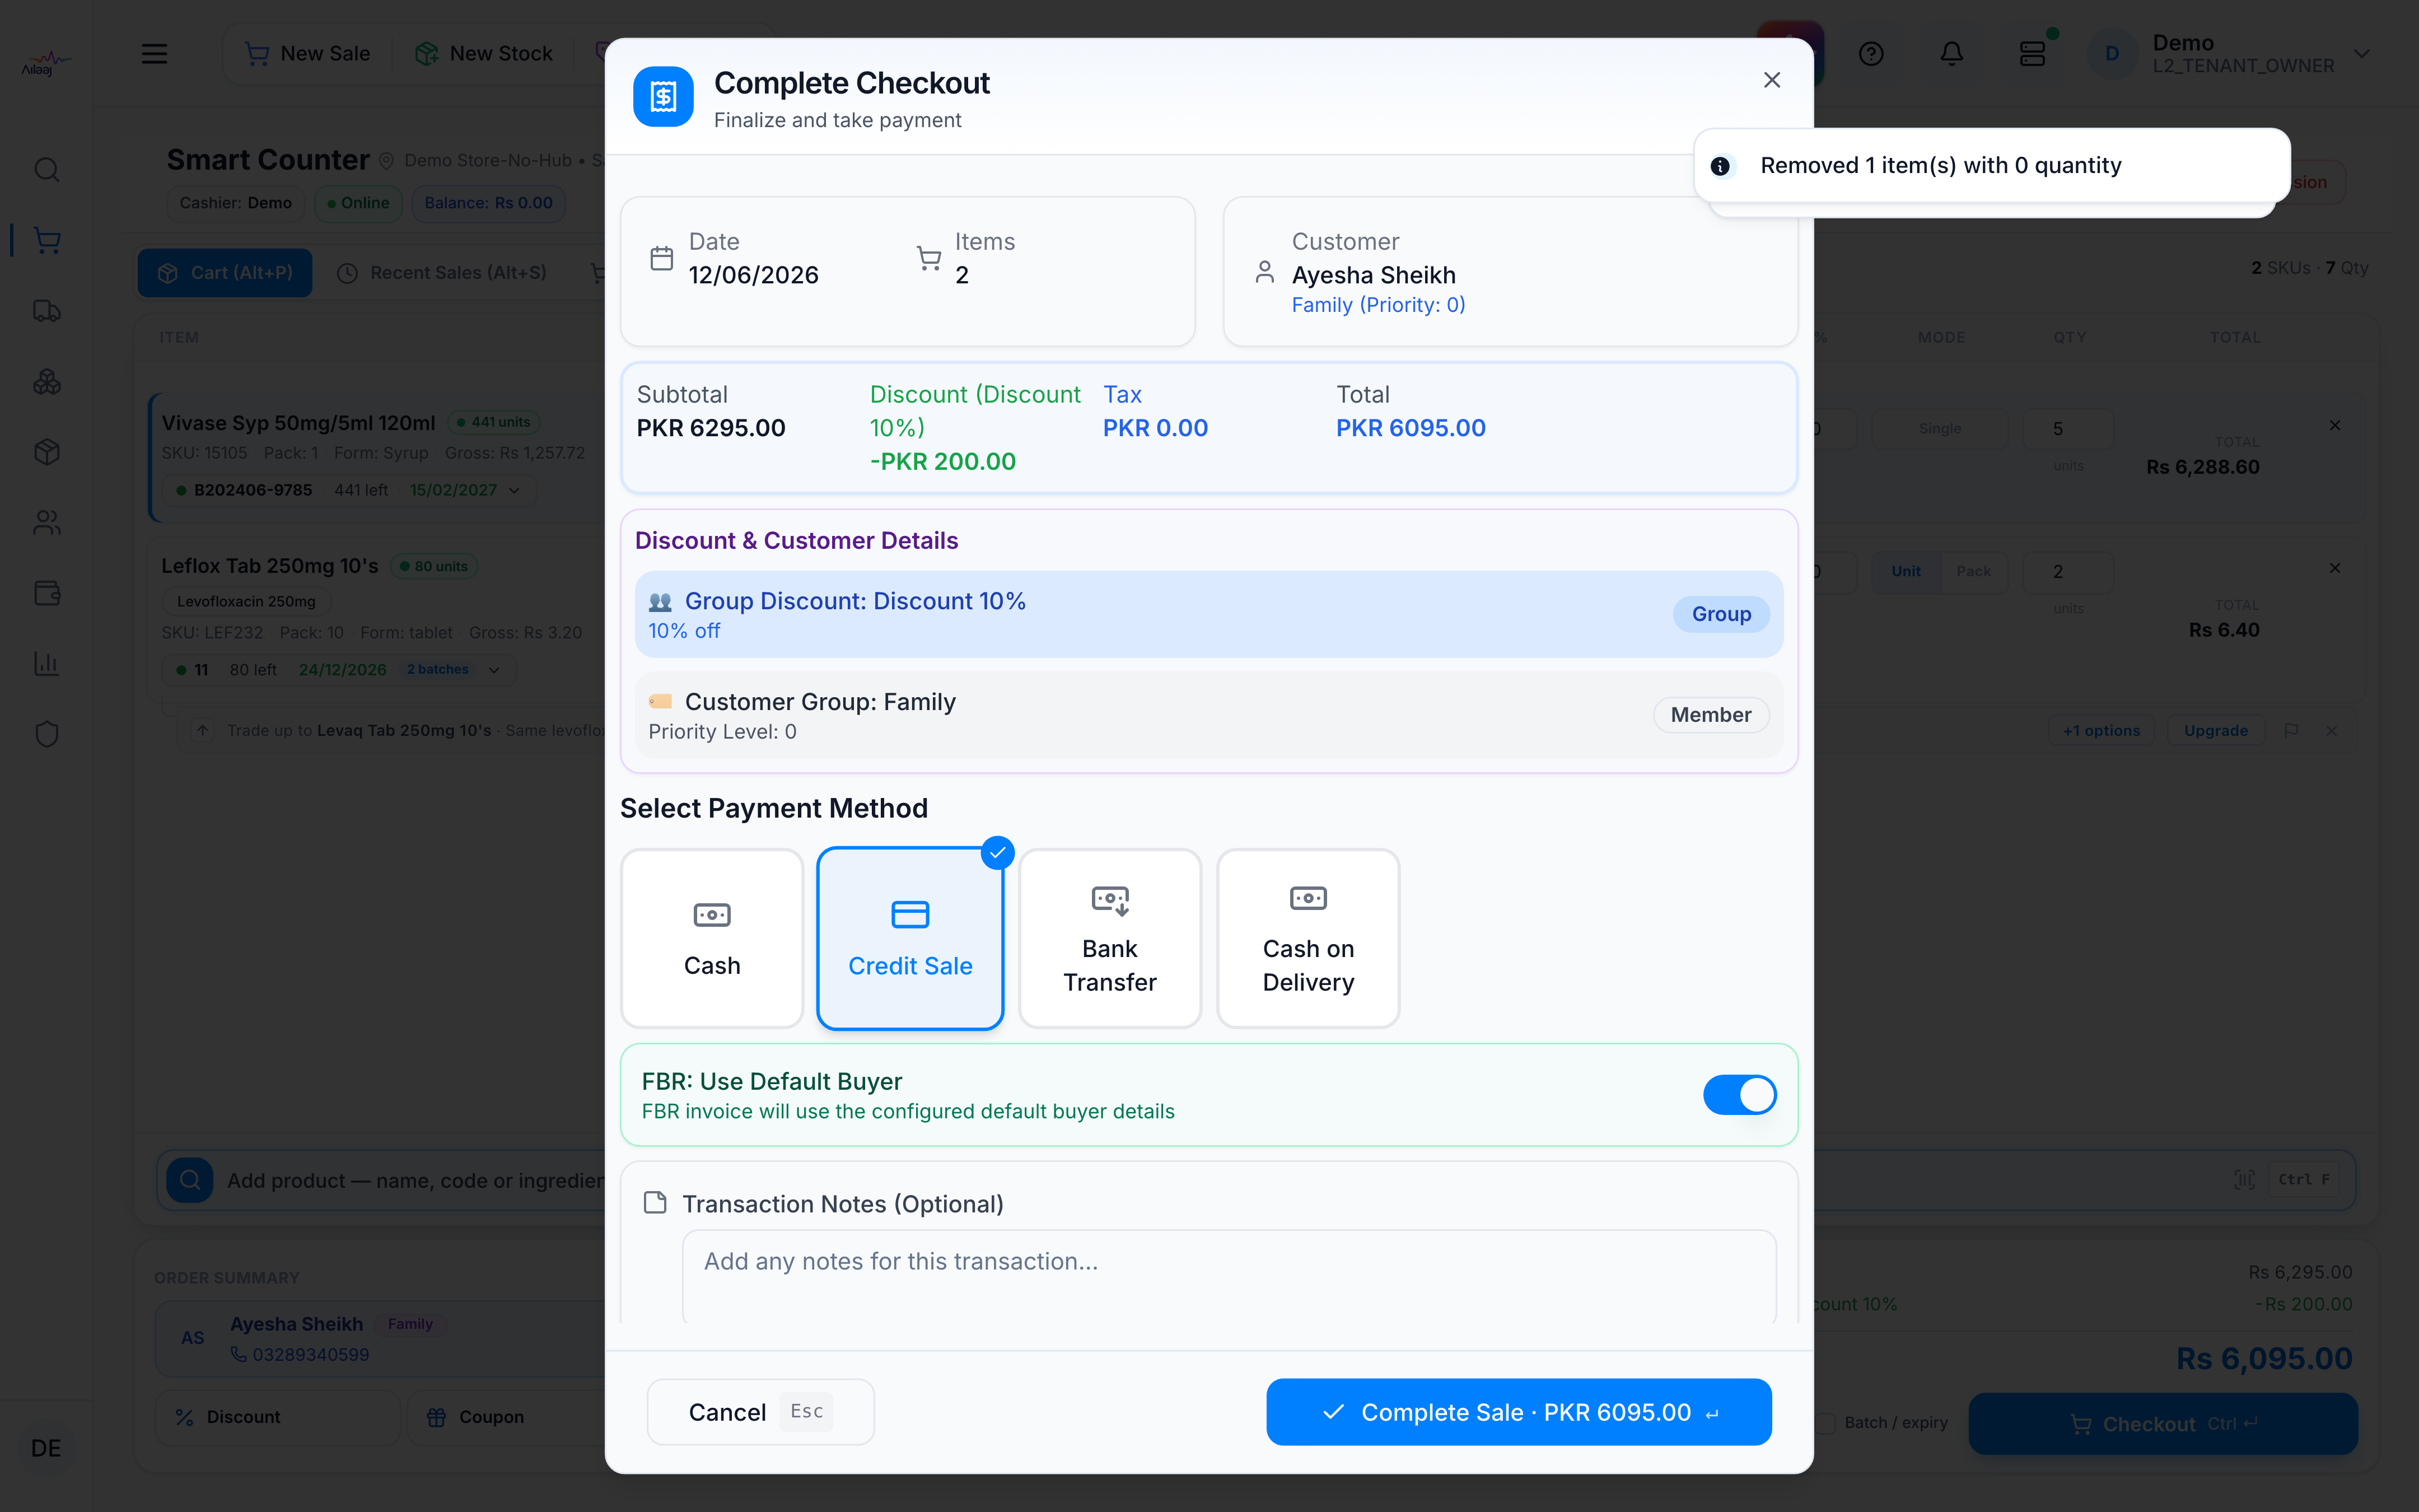Open the help question-mark icon
Screen dimensions: 2419x1512
pos(1870,54)
